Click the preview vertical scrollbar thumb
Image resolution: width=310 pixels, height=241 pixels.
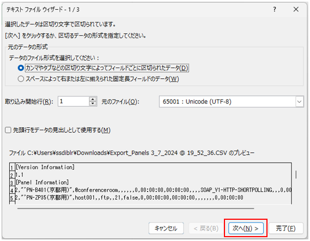tap(296, 175)
